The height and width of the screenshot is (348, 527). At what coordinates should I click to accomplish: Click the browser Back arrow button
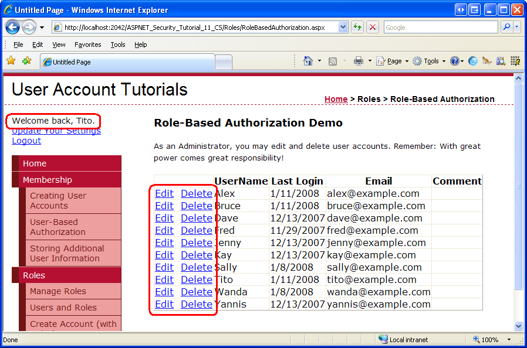click(x=12, y=27)
